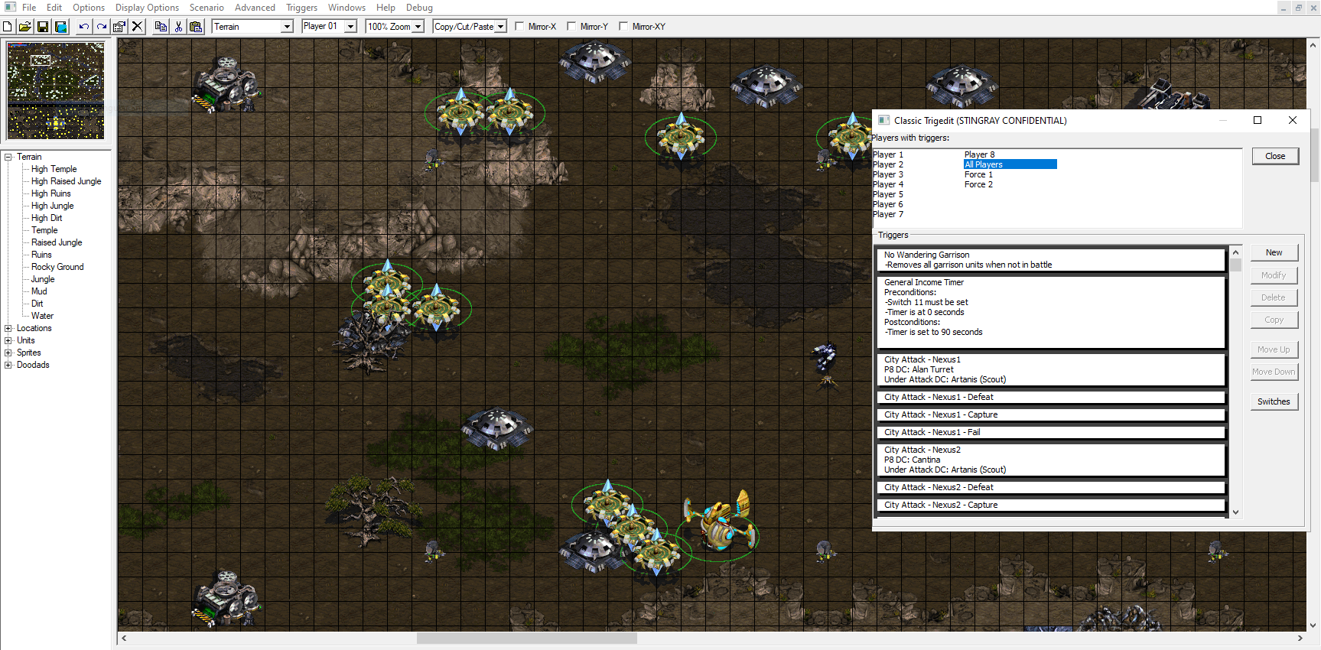Delete selection with the X icon

(137, 27)
